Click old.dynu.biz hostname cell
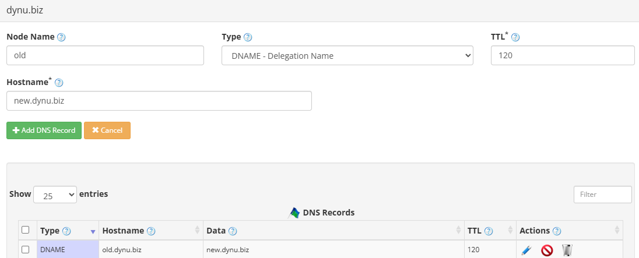Screen dimensions: 639x258 click(x=151, y=249)
